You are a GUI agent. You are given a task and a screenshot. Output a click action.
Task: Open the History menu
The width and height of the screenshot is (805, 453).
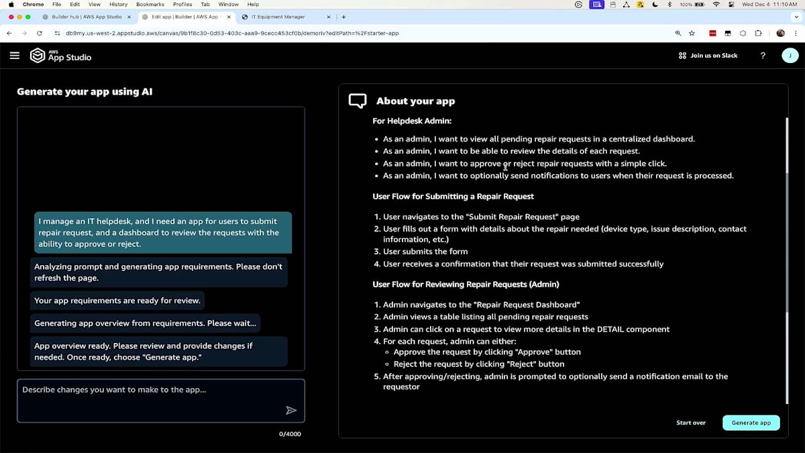118,4
